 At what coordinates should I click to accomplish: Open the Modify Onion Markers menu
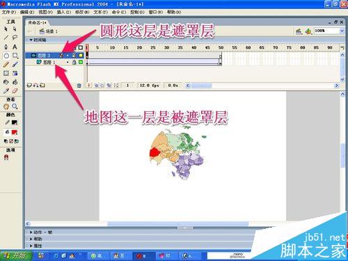tap(116, 86)
